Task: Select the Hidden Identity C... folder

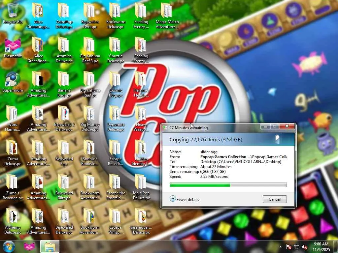Action: 141,153
